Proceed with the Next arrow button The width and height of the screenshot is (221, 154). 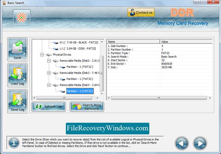pyautogui.click(x=200, y=143)
